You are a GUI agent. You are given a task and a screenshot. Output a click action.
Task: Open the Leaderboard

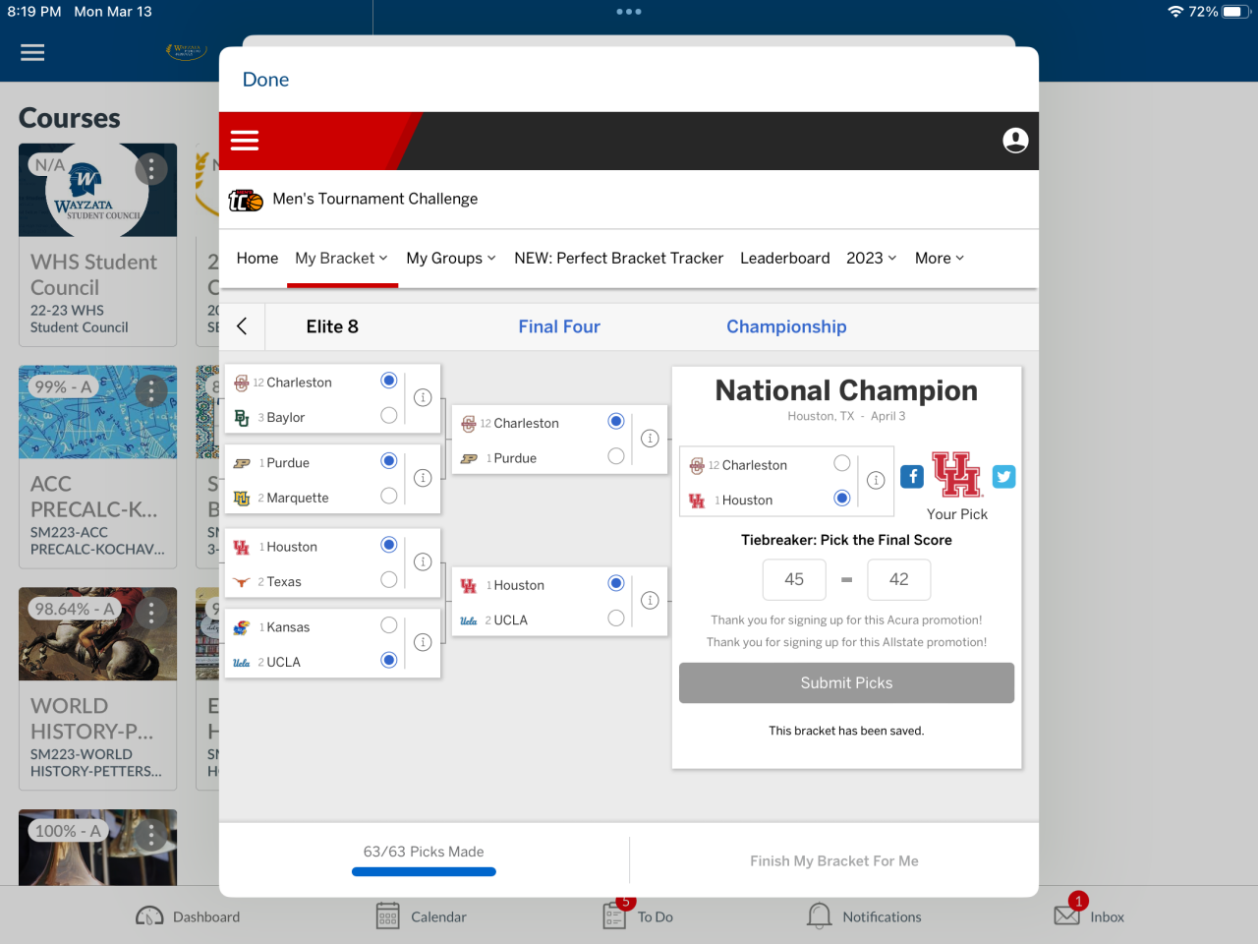point(785,258)
